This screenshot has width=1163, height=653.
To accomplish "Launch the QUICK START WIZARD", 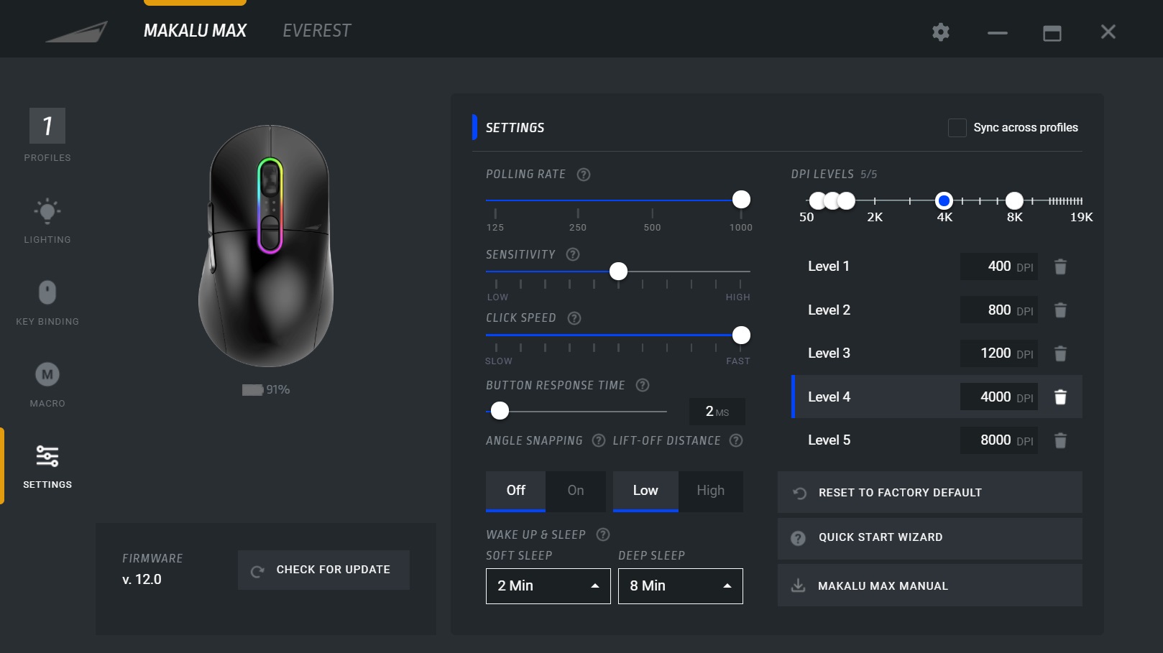I will (930, 539).
